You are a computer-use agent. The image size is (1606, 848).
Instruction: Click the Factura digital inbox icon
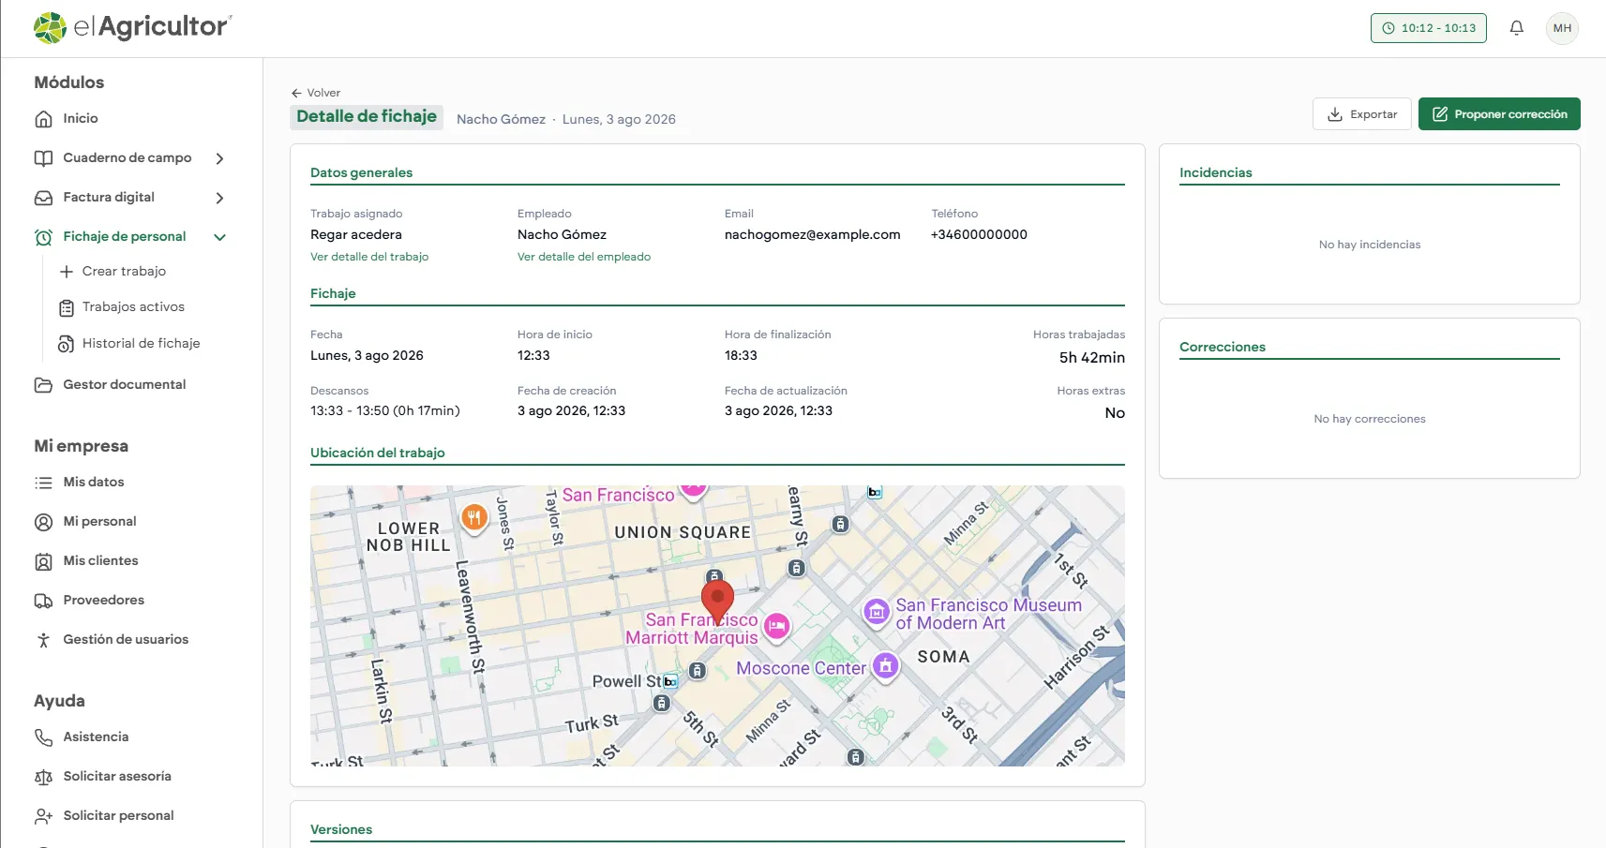(x=43, y=198)
